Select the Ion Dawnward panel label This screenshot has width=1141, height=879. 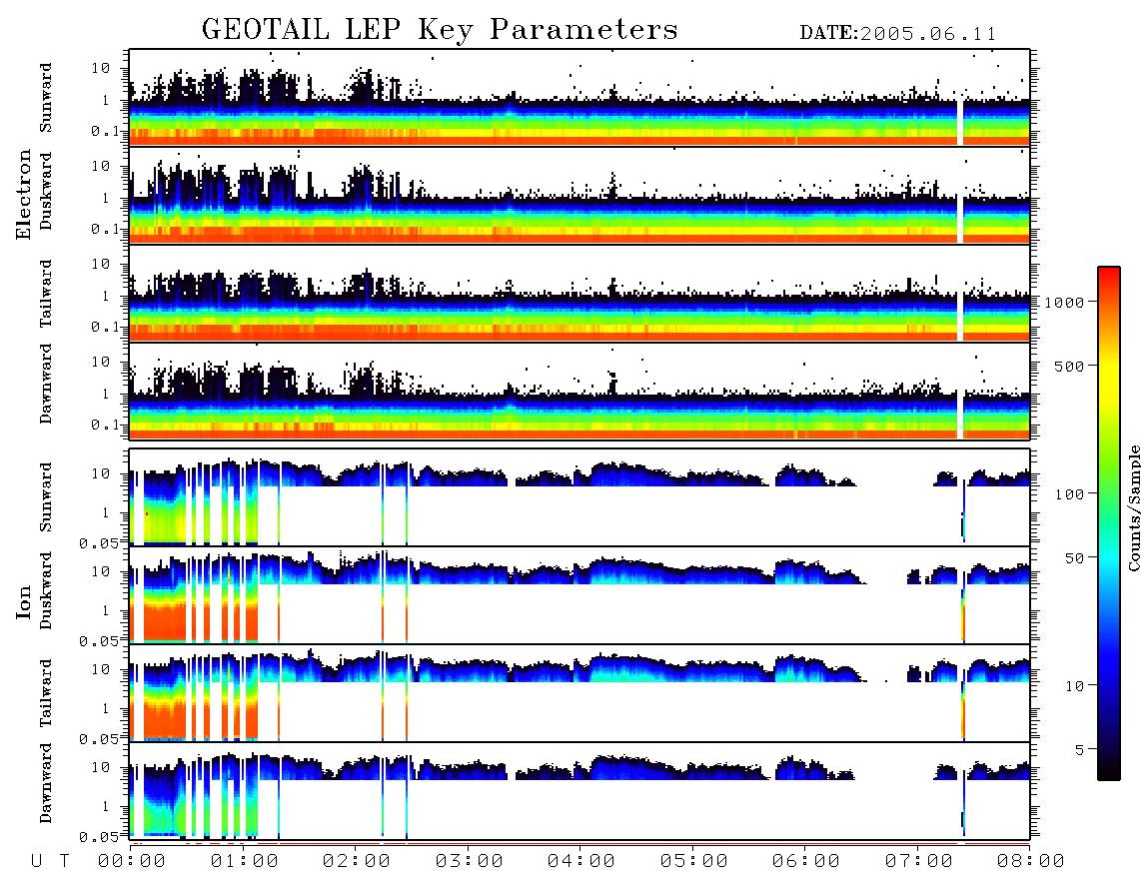click(x=46, y=783)
